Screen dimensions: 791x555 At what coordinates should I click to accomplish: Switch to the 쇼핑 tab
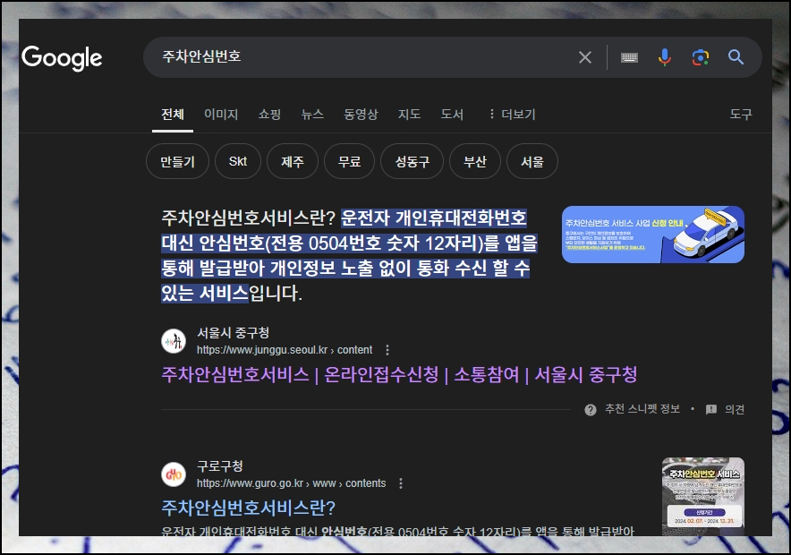pos(269,114)
